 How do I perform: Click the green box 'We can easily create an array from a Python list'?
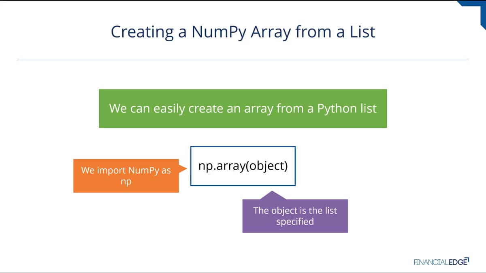point(243,108)
